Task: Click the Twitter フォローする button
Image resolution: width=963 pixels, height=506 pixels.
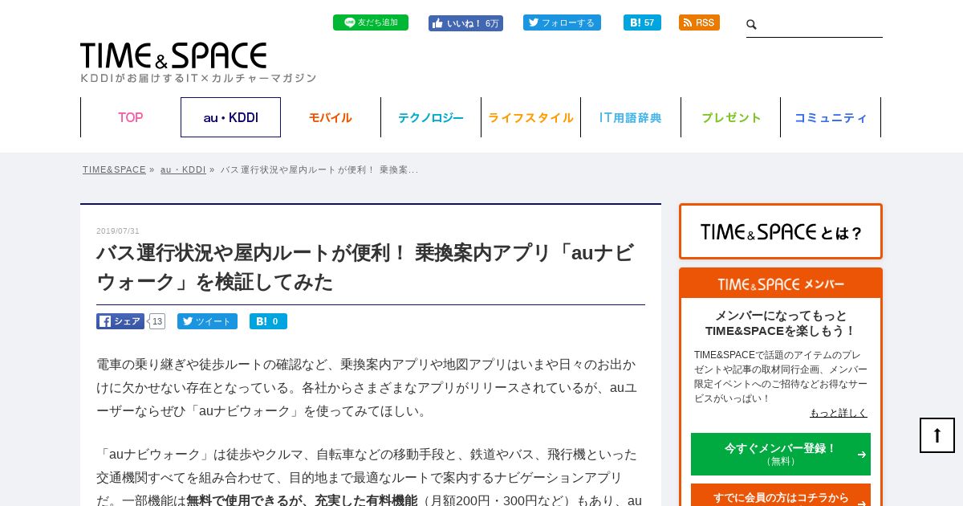Action: point(562,22)
